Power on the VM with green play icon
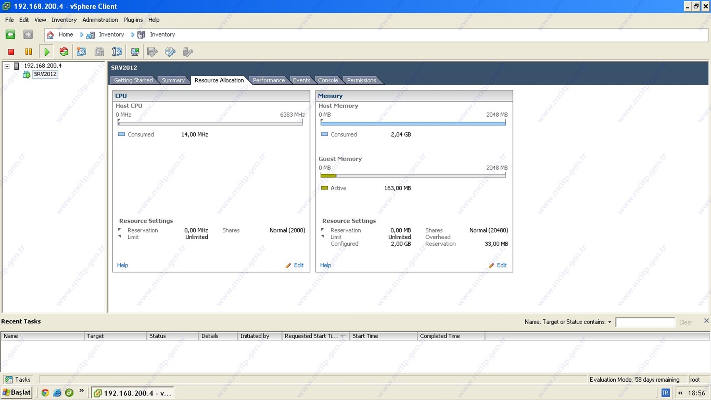 pos(47,52)
